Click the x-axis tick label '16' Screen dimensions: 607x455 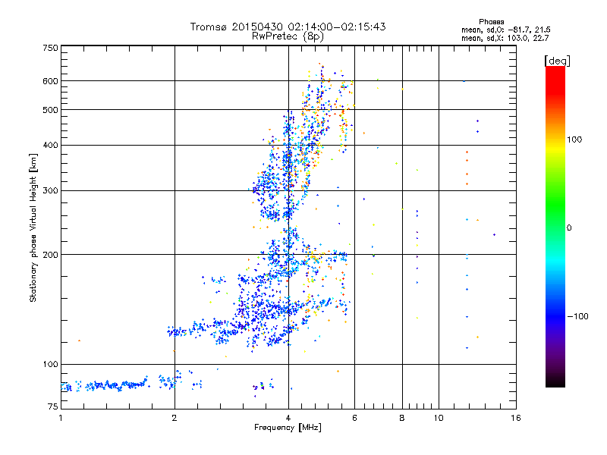coord(516,418)
